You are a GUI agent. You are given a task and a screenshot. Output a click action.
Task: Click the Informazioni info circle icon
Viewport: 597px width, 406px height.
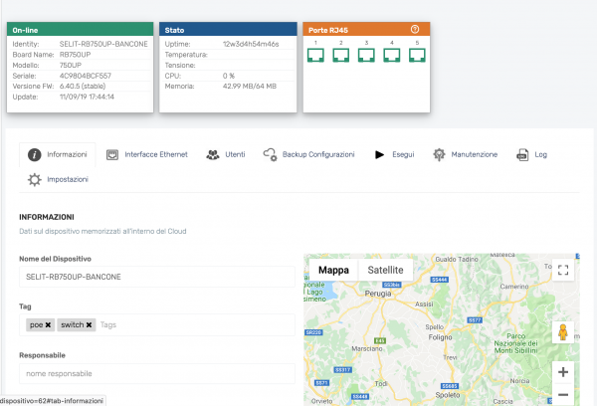(34, 155)
